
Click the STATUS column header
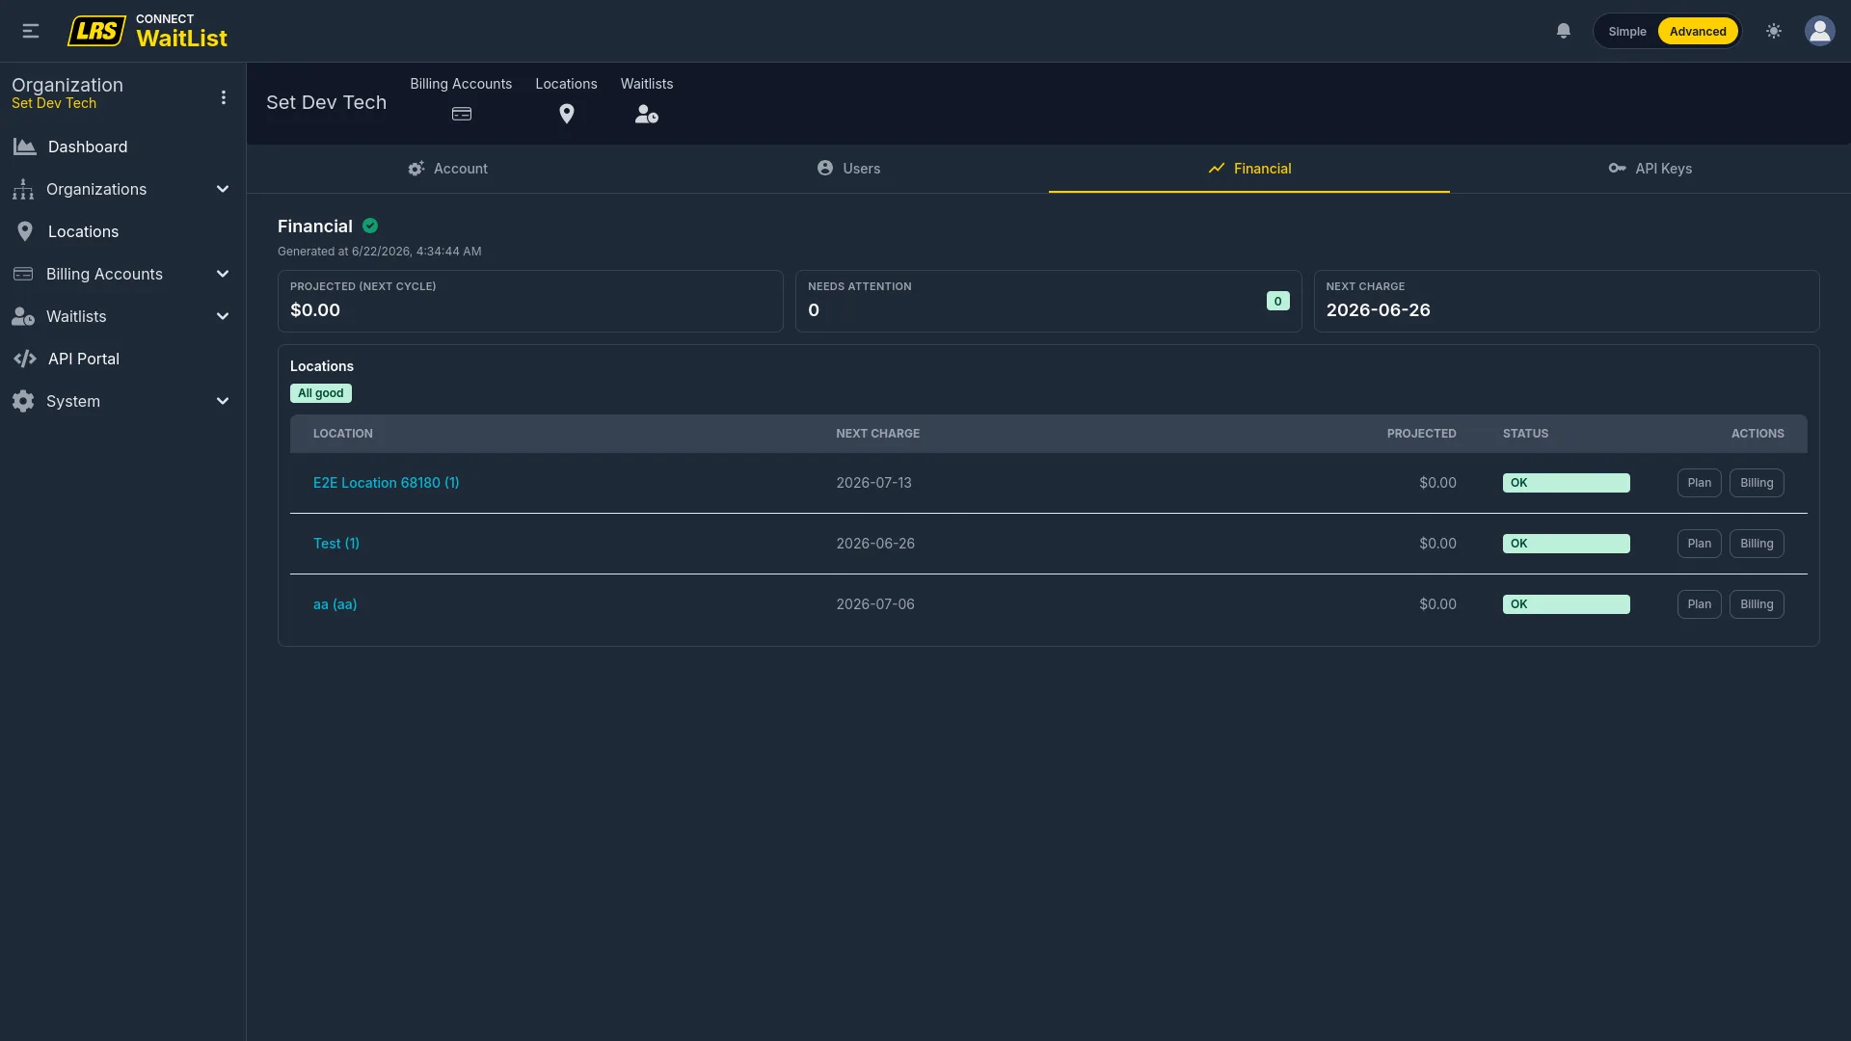coord(1525,434)
